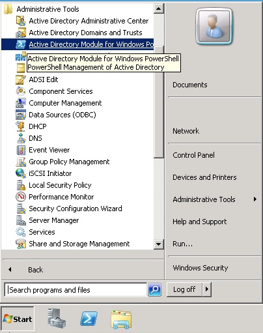The height and width of the screenshot is (333, 263).
Task: Click the ADSI Edit icon
Action: coord(21,80)
